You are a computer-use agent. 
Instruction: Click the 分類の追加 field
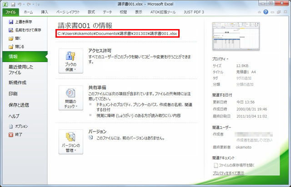click(x=245, y=84)
